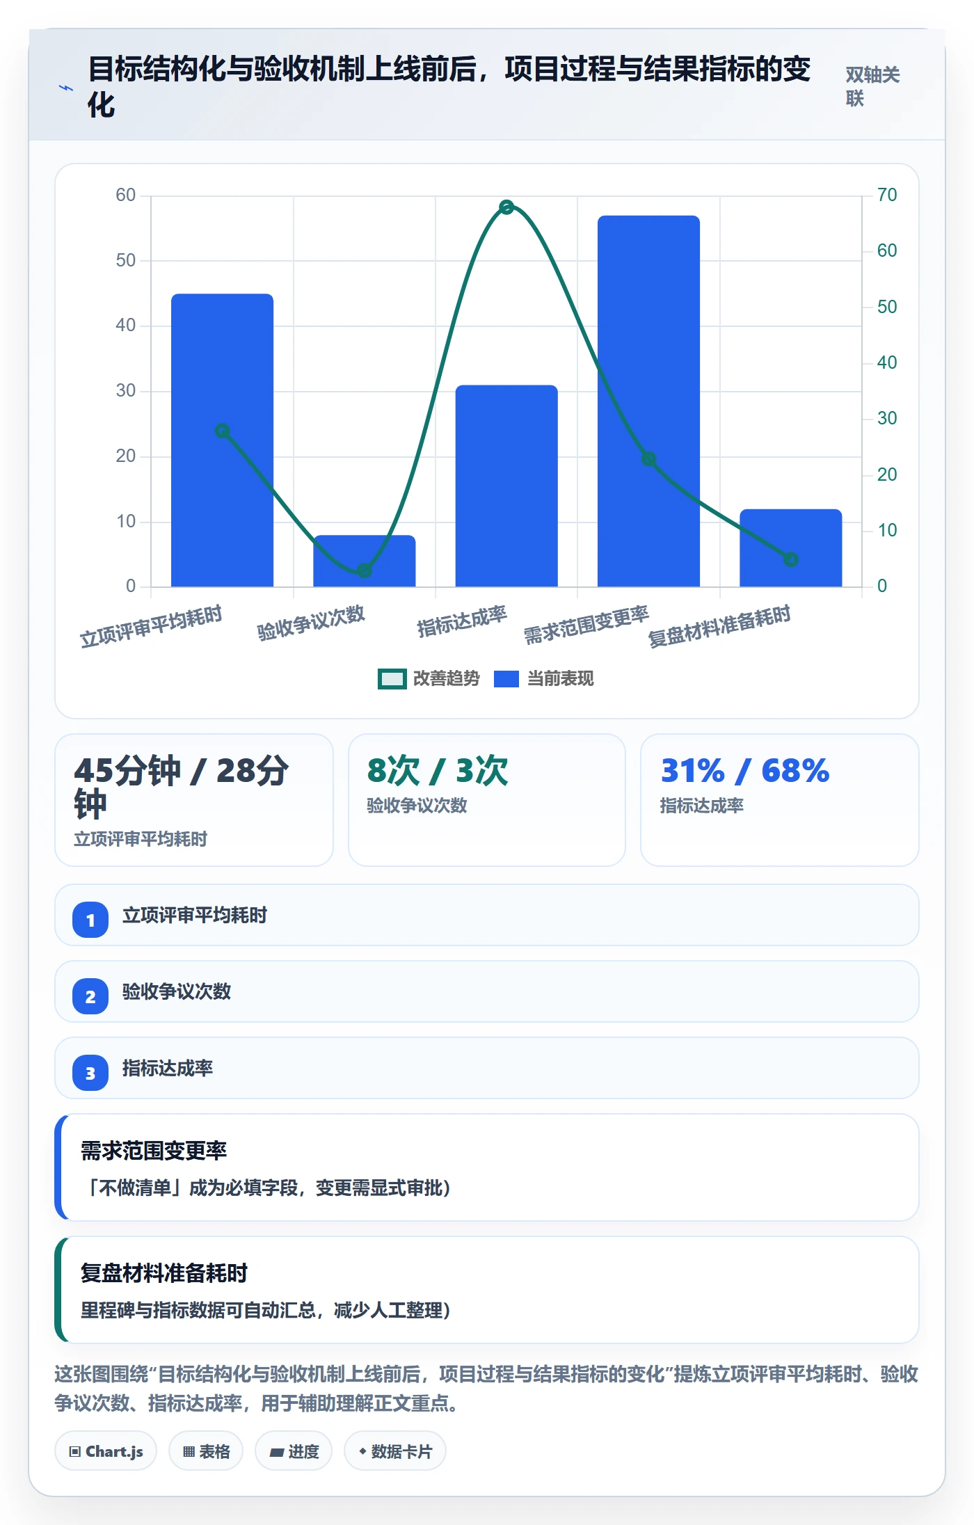Click the 复盘材料准备耗时 card heading
Image resolution: width=974 pixels, height=1525 pixels.
[x=164, y=1273]
